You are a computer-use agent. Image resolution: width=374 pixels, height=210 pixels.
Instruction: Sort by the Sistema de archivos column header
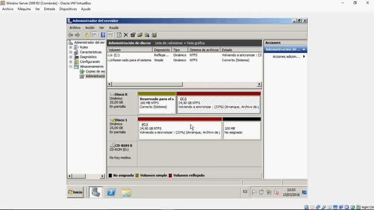pyautogui.click(x=204, y=50)
